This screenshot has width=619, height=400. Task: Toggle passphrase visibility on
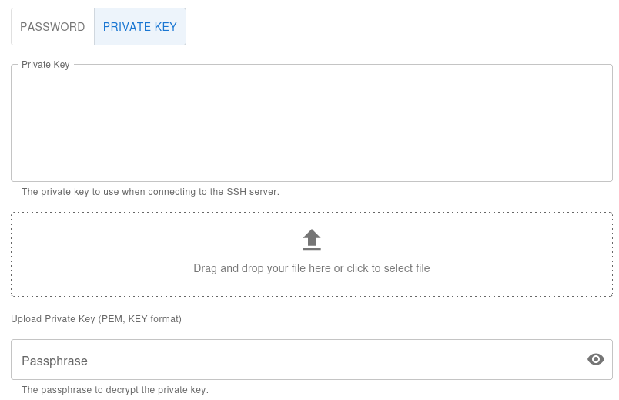point(595,359)
